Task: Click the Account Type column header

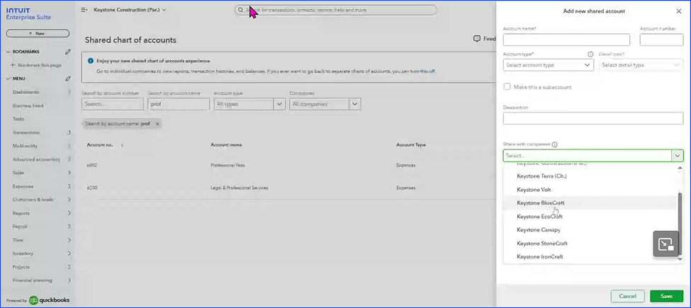Action: tap(411, 144)
